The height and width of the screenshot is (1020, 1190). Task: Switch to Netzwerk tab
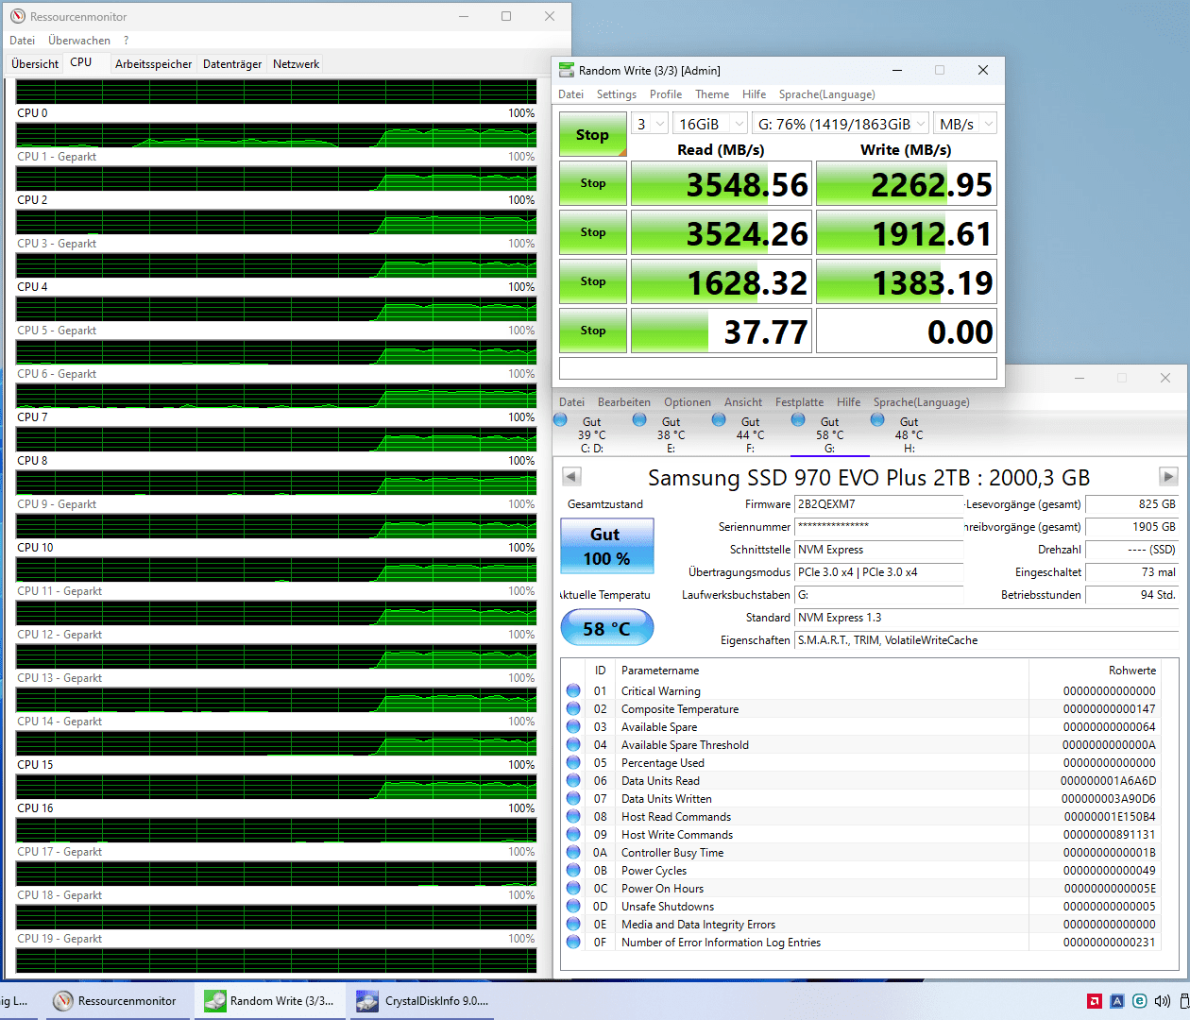tap(296, 64)
